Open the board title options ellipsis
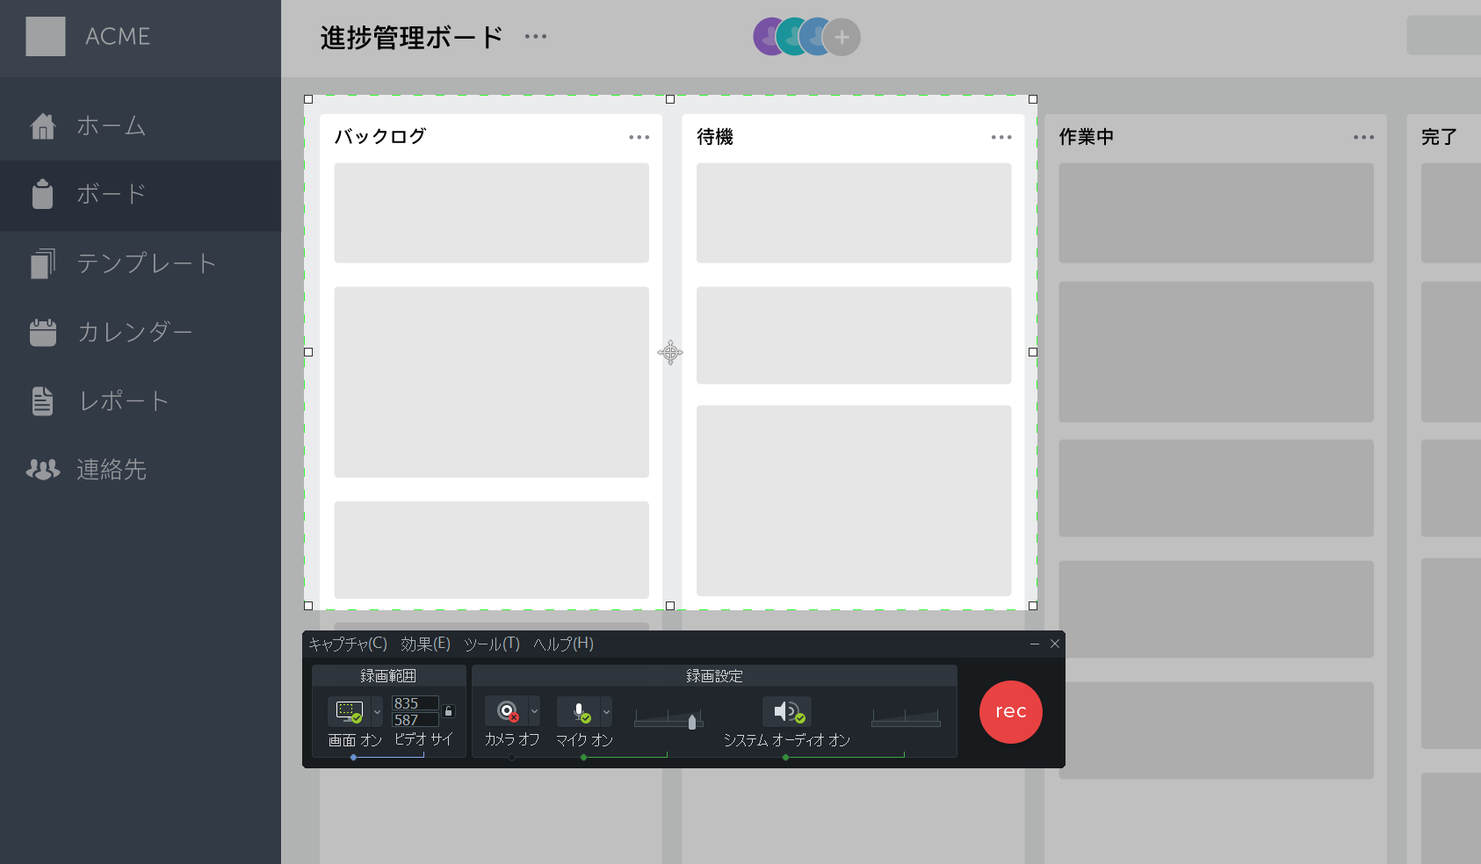Screen dimensions: 1481x864 [536, 37]
